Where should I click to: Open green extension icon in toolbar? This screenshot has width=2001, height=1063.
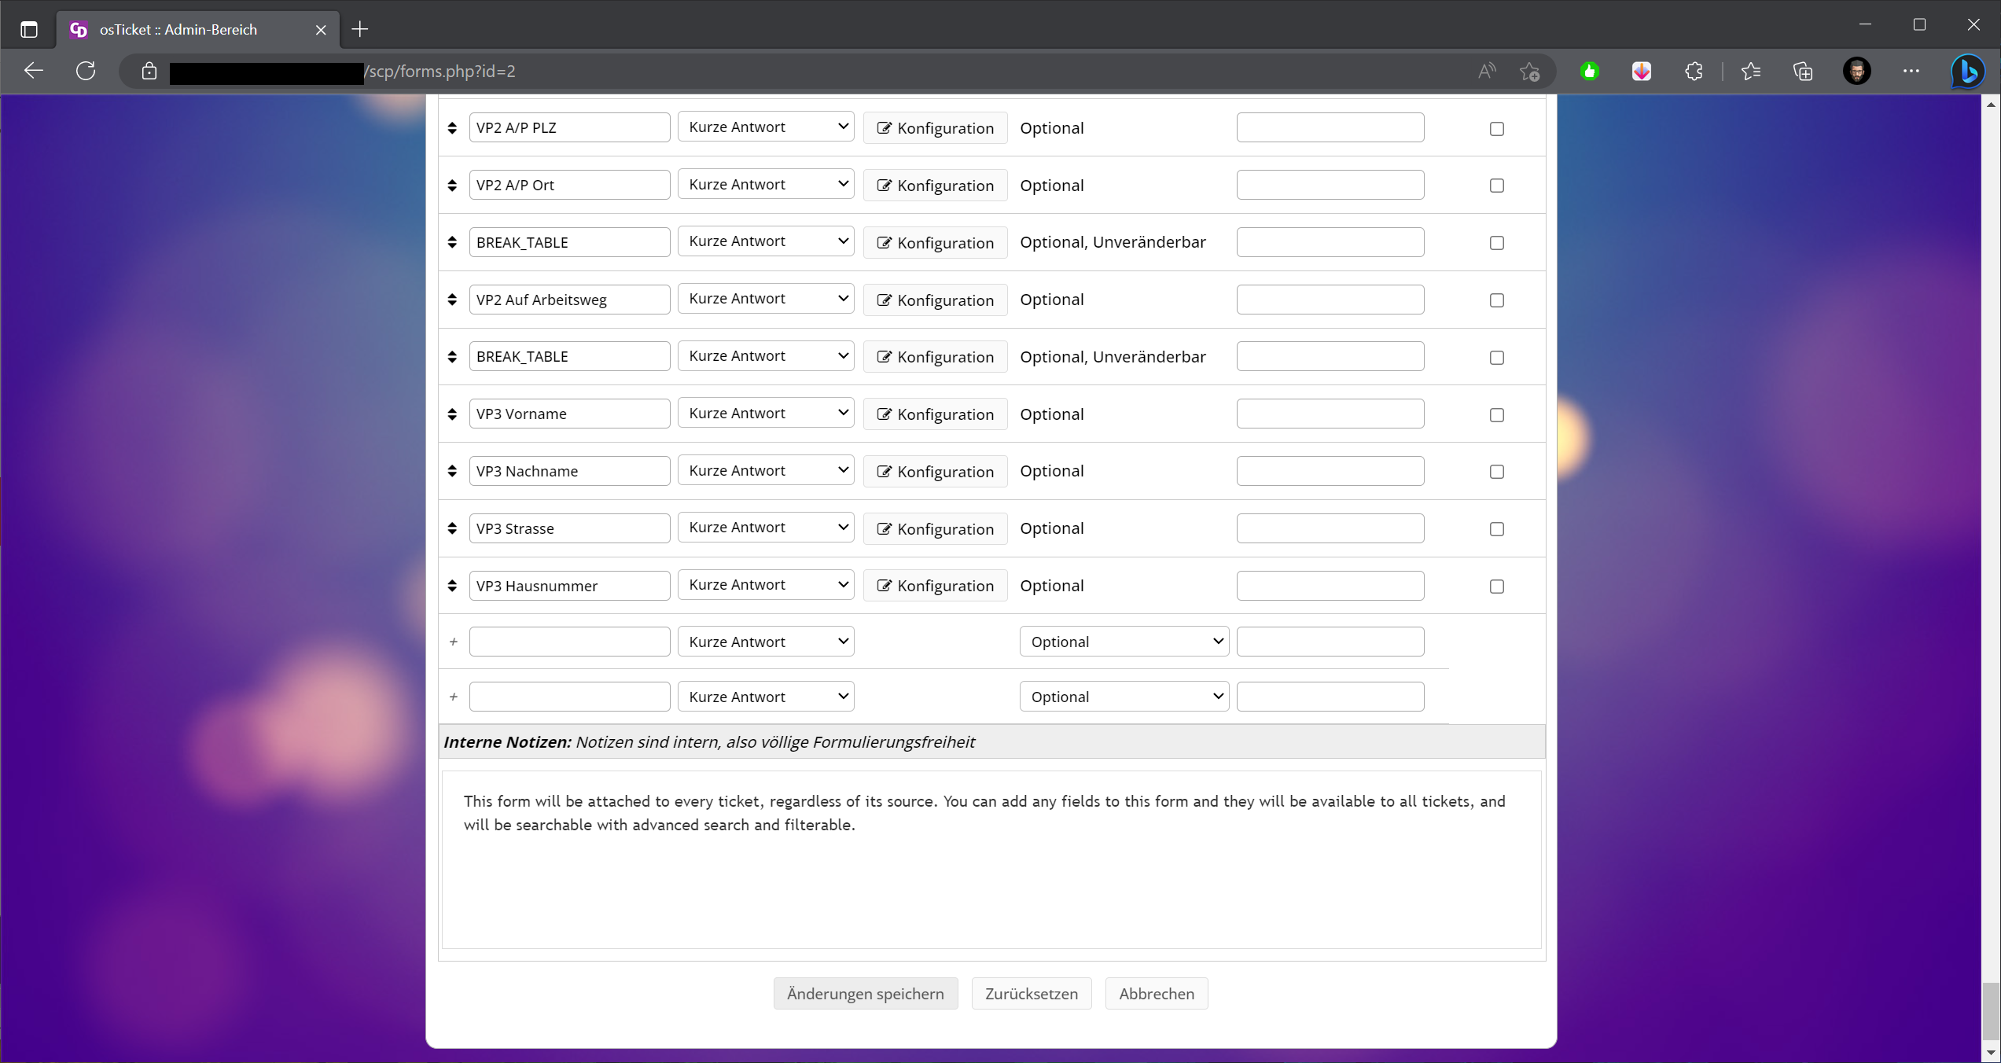[x=1590, y=72]
